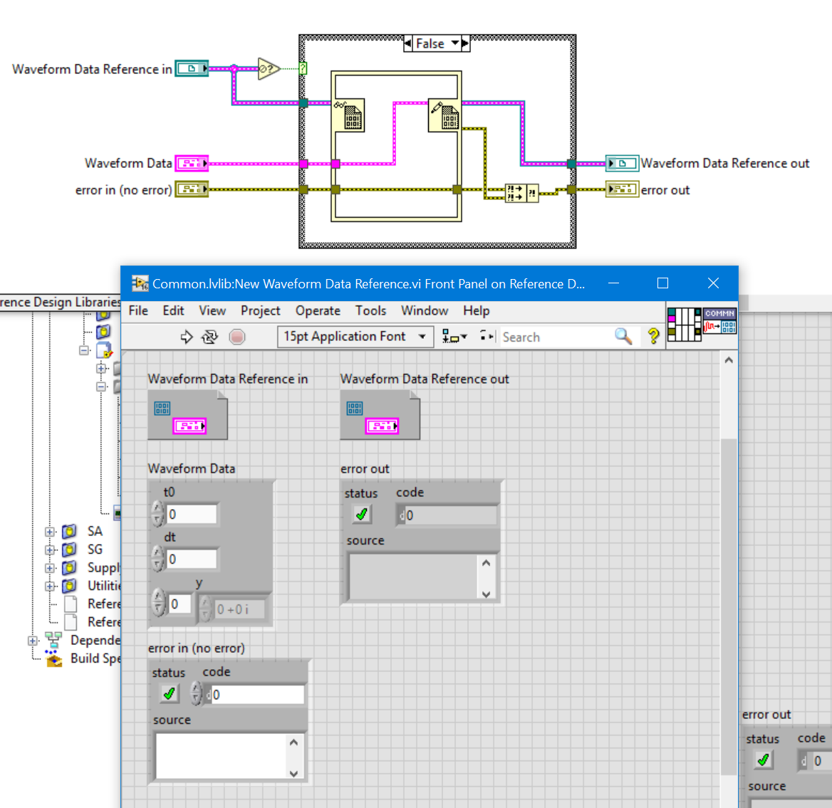
Task: Click the error conversion node inside case structure
Action: point(522,193)
